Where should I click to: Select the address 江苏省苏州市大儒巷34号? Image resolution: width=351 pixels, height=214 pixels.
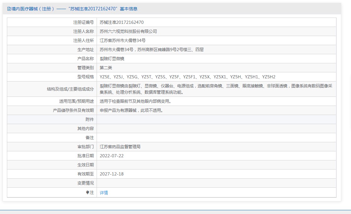[x=122, y=40]
